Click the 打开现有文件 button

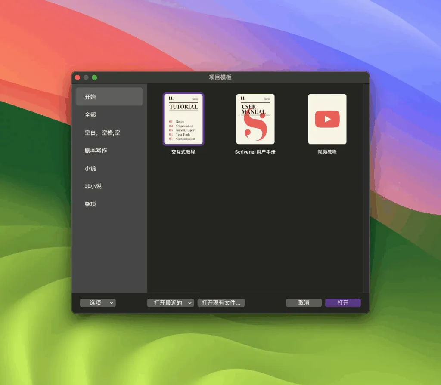pyautogui.click(x=221, y=303)
